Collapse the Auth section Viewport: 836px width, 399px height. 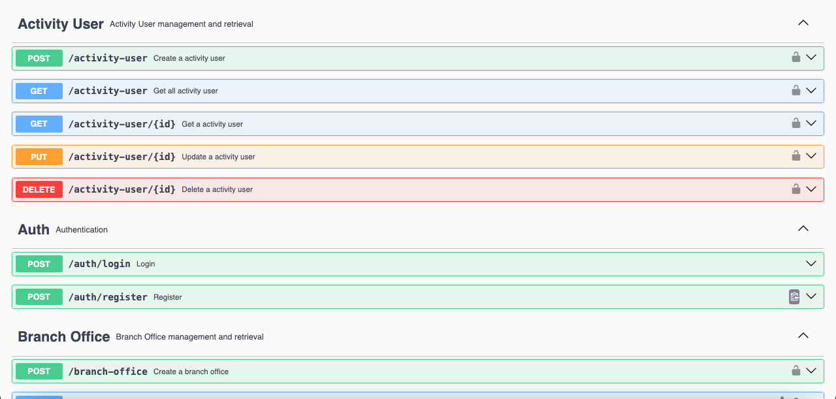click(x=803, y=229)
